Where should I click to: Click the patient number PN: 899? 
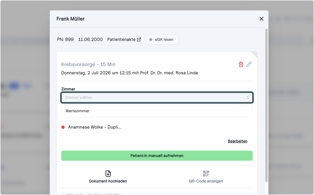pos(65,39)
